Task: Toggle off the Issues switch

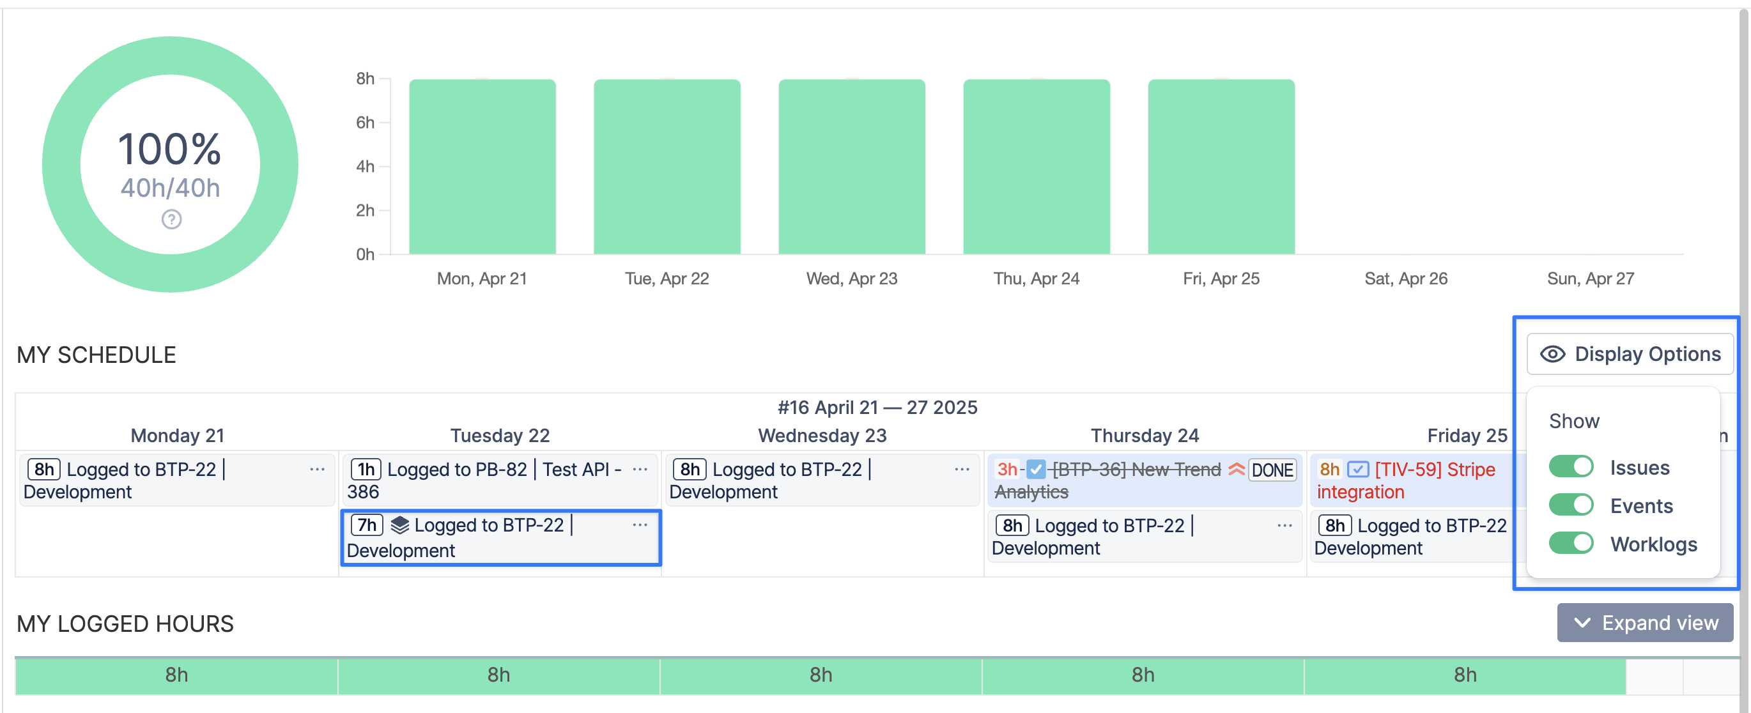Action: [x=1571, y=467]
